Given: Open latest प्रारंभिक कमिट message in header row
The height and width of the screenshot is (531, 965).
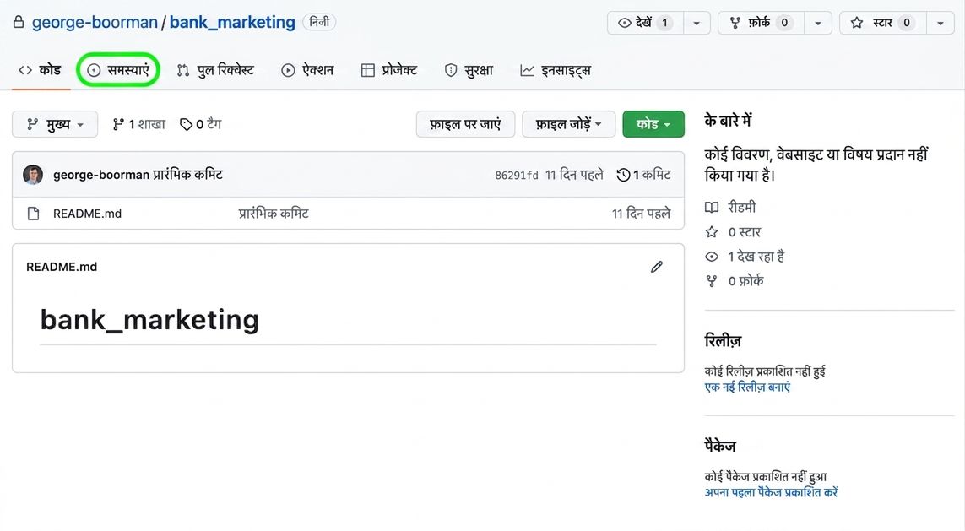Looking at the screenshot, I should pos(187,175).
